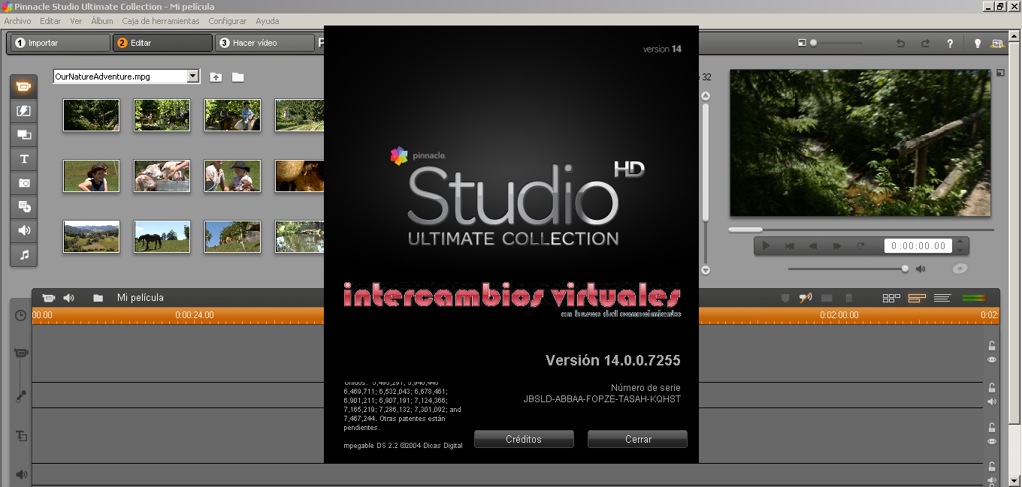Toggle the video track lock
Screen dimensions: 1022x487
[992, 346]
